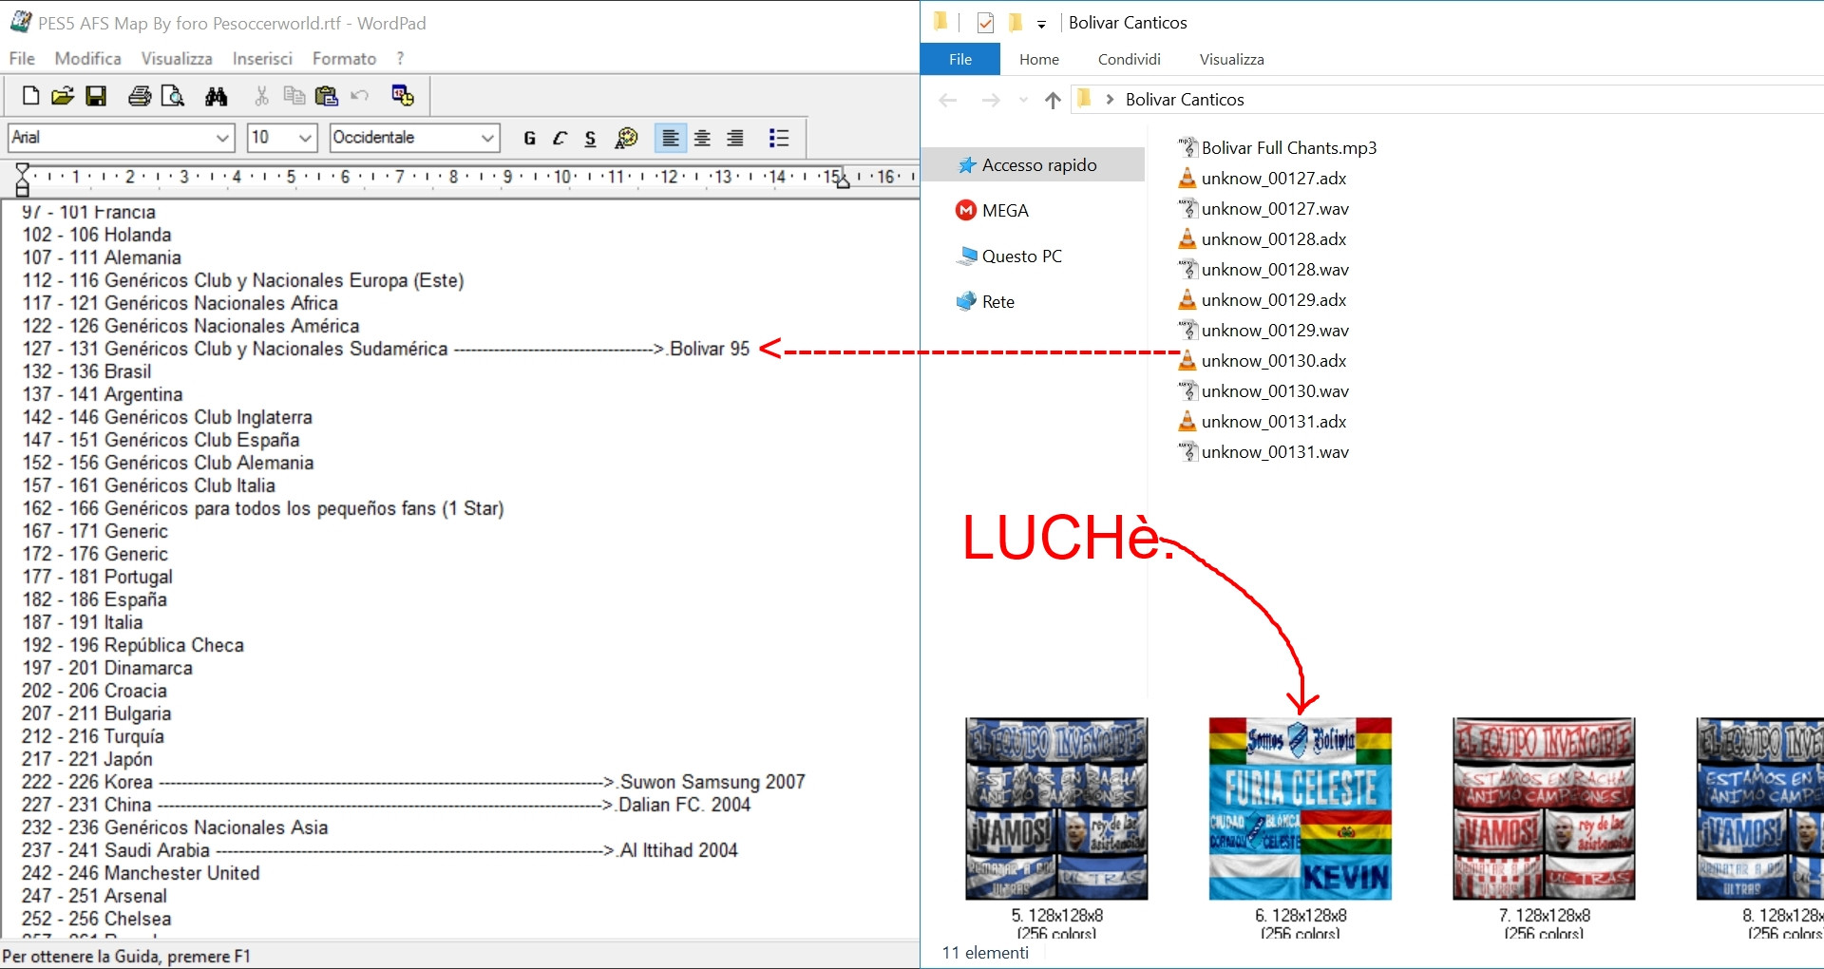Viewport: 1824px width, 969px height.
Task: Toggle bold formatting (G button)
Action: click(529, 139)
